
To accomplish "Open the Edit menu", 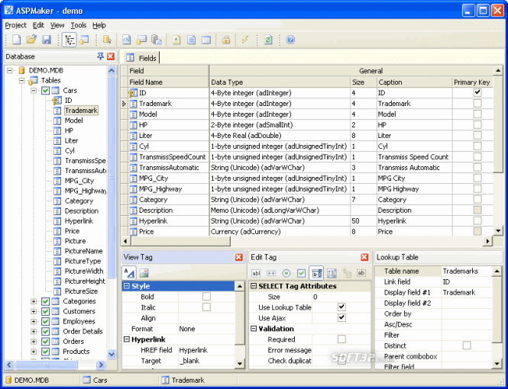I will [x=38, y=25].
